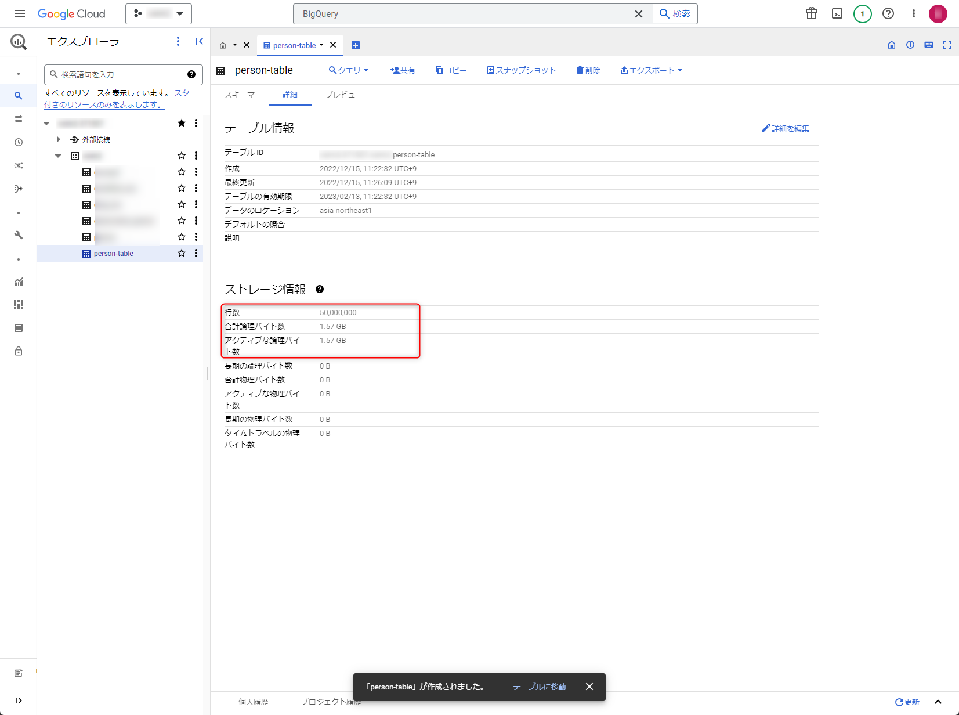Open the export dropdown menu
The height and width of the screenshot is (715, 959).
(x=651, y=70)
